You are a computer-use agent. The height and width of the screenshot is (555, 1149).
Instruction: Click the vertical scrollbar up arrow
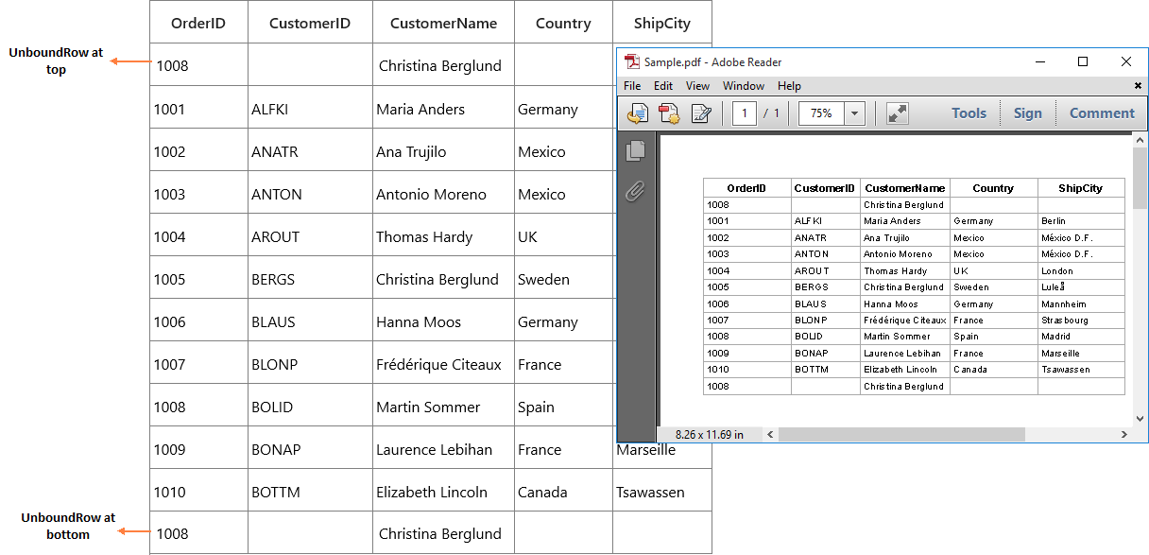tap(1140, 140)
